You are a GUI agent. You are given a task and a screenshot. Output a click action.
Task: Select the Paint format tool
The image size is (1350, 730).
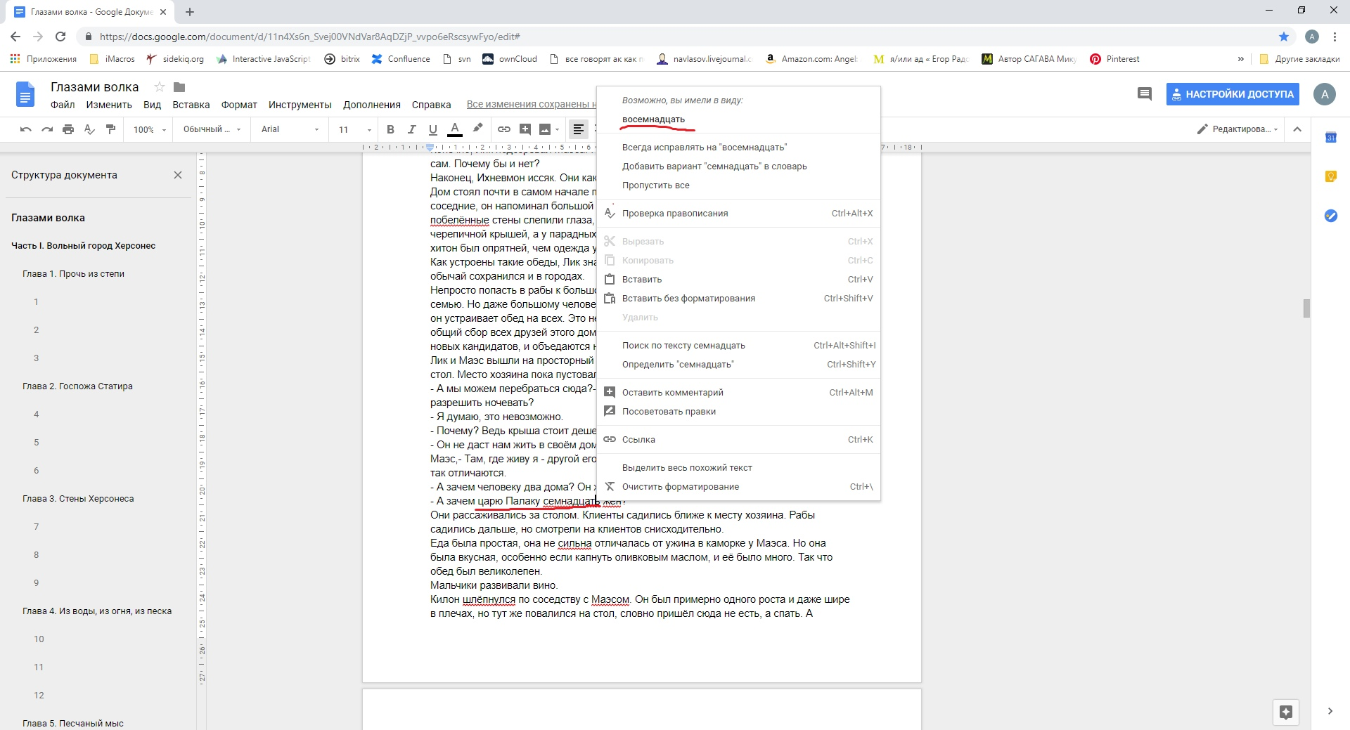coord(110,129)
